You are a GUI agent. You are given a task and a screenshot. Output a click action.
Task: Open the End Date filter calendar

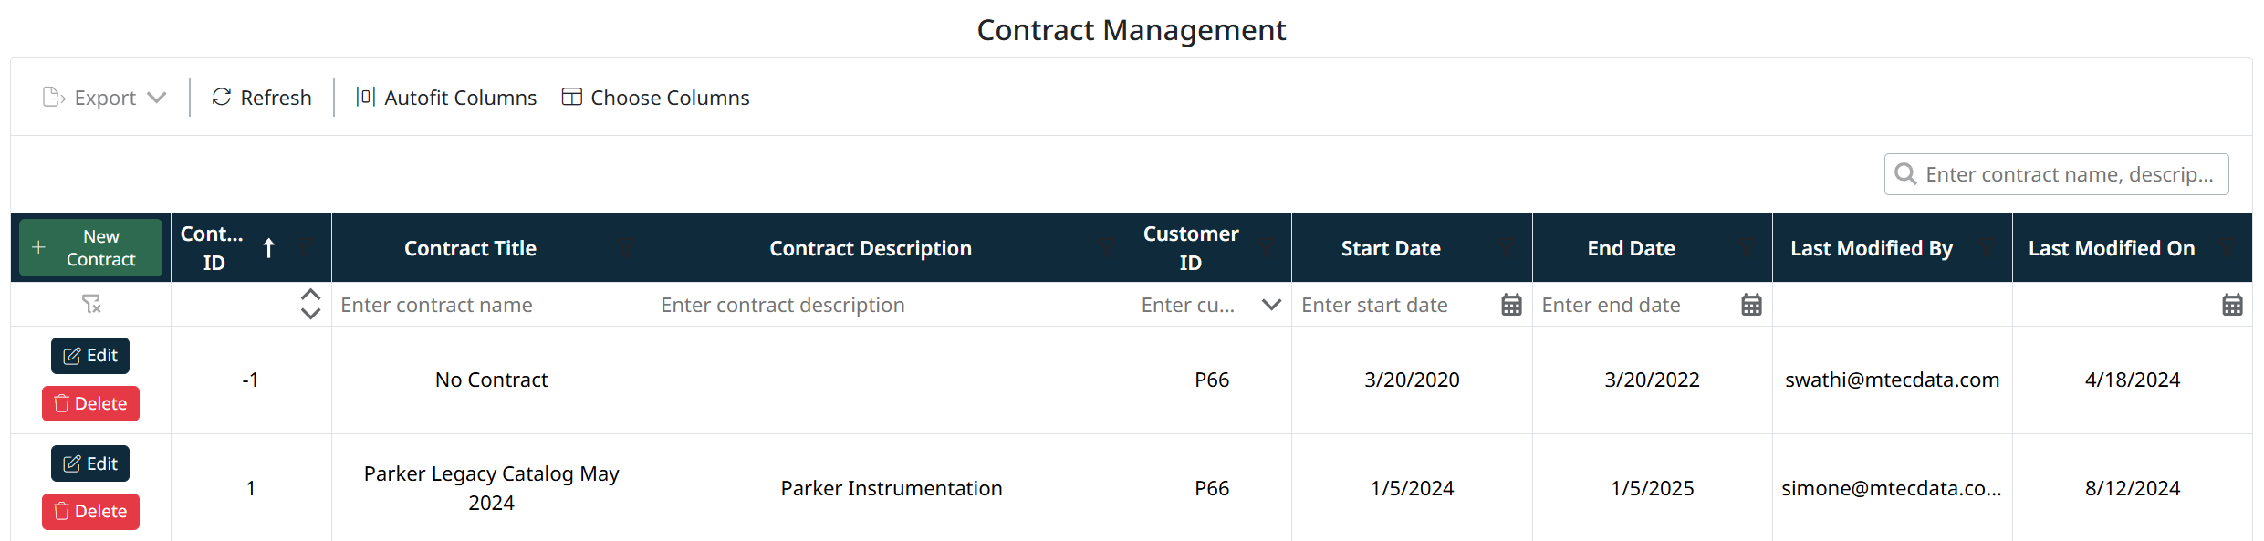1751,305
